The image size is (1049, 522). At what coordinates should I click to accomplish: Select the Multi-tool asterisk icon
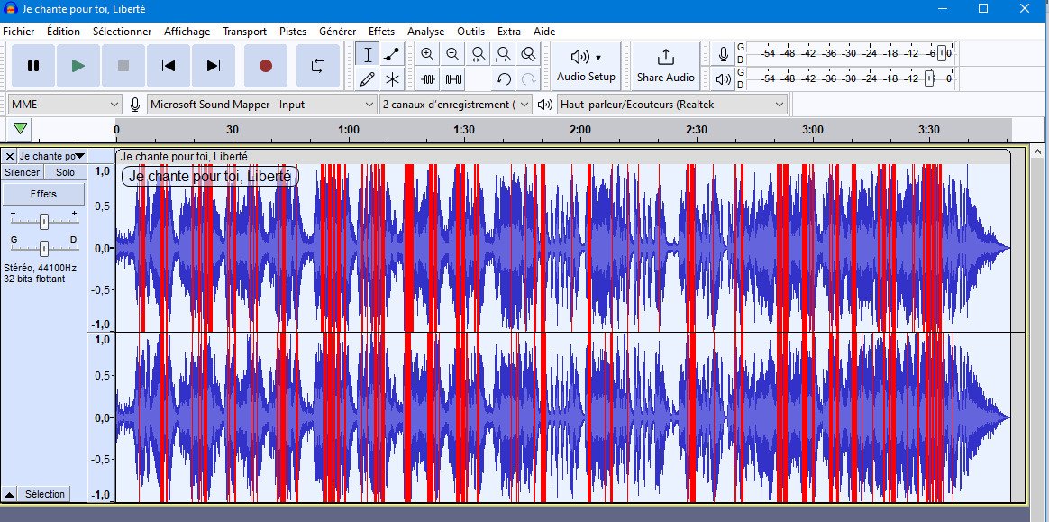coord(392,79)
